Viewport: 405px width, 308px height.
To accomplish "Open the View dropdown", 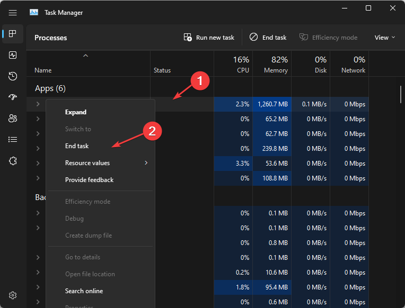I will click(x=385, y=38).
